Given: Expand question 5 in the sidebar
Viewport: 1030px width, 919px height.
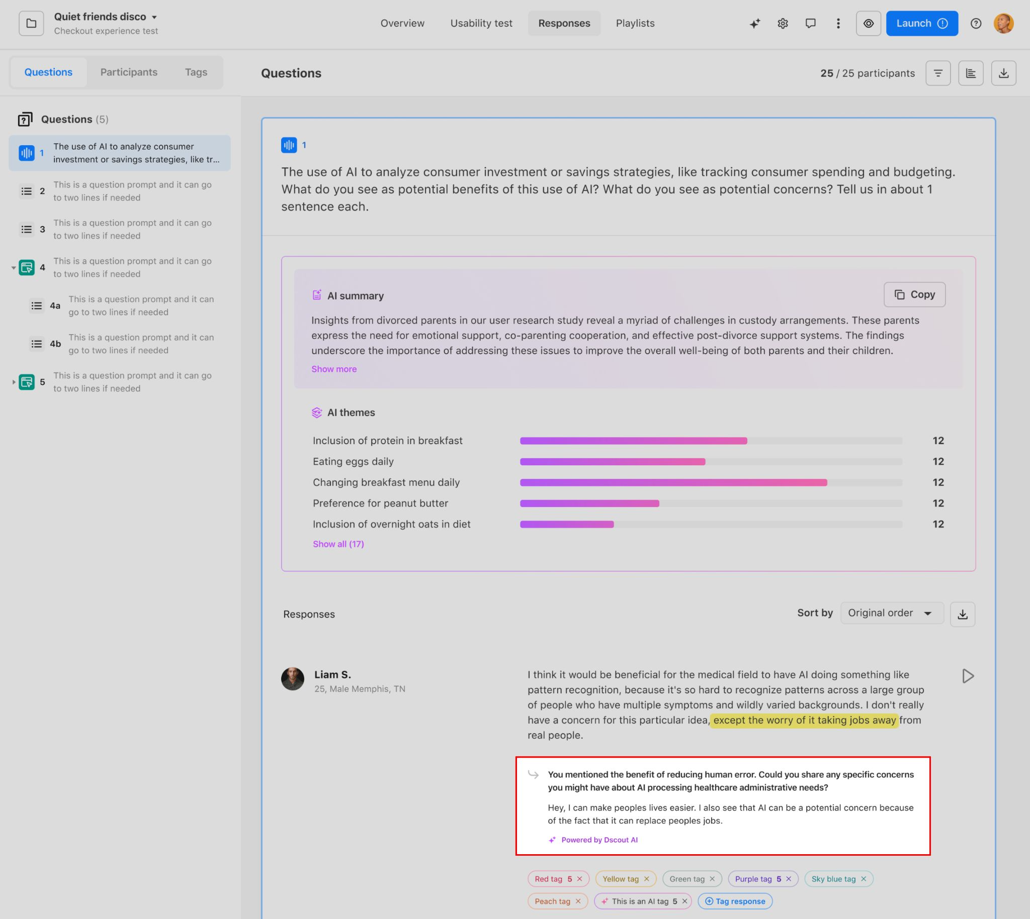Looking at the screenshot, I should pos(14,382).
